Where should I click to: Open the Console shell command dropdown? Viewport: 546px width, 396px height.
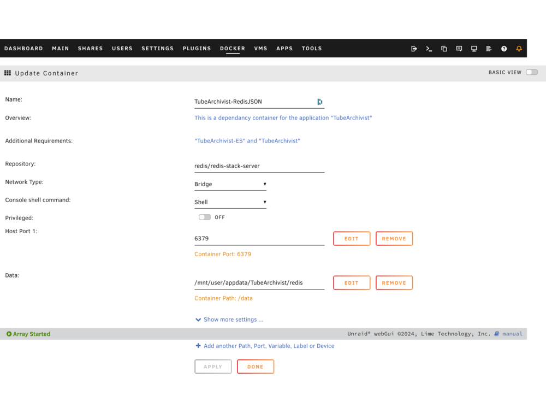[230, 202]
